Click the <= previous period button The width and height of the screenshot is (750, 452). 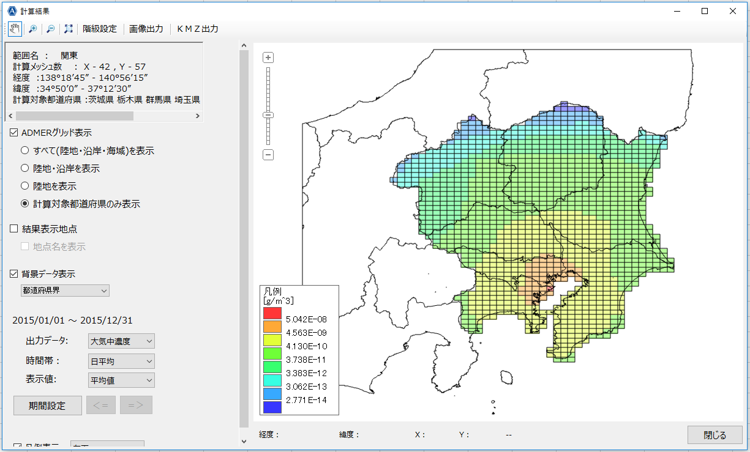pos(101,405)
